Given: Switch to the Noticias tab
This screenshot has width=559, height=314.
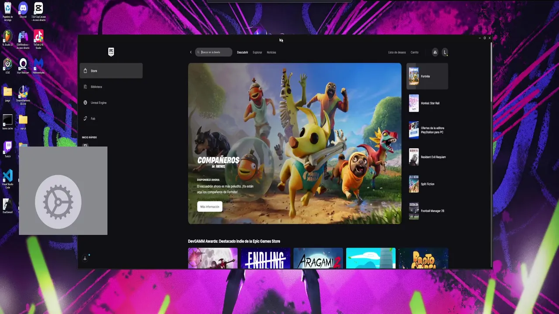Looking at the screenshot, I should pyautogui.click(x=272, y=52).
